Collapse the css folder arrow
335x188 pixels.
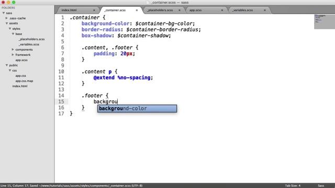pos(10,70)
